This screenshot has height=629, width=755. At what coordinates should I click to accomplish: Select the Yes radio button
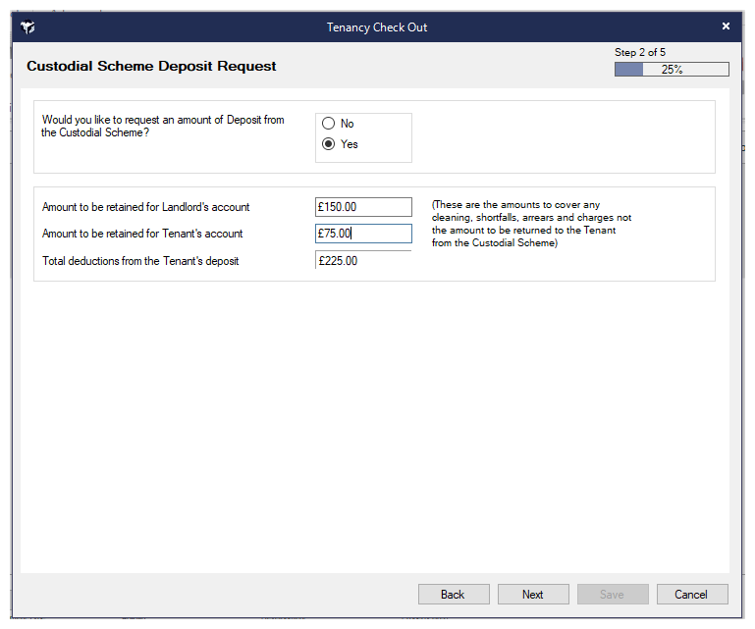[329, 144]
